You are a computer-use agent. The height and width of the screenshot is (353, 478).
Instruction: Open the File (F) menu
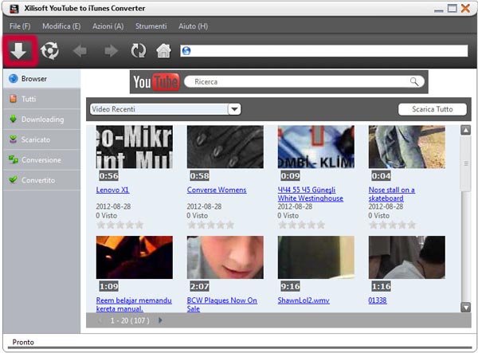coord(20,26)
